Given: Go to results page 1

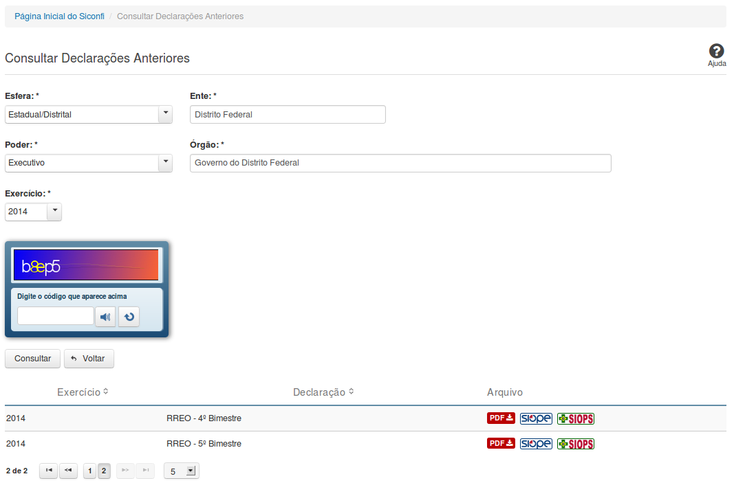Looking at the screenshot, I should 89,471.
